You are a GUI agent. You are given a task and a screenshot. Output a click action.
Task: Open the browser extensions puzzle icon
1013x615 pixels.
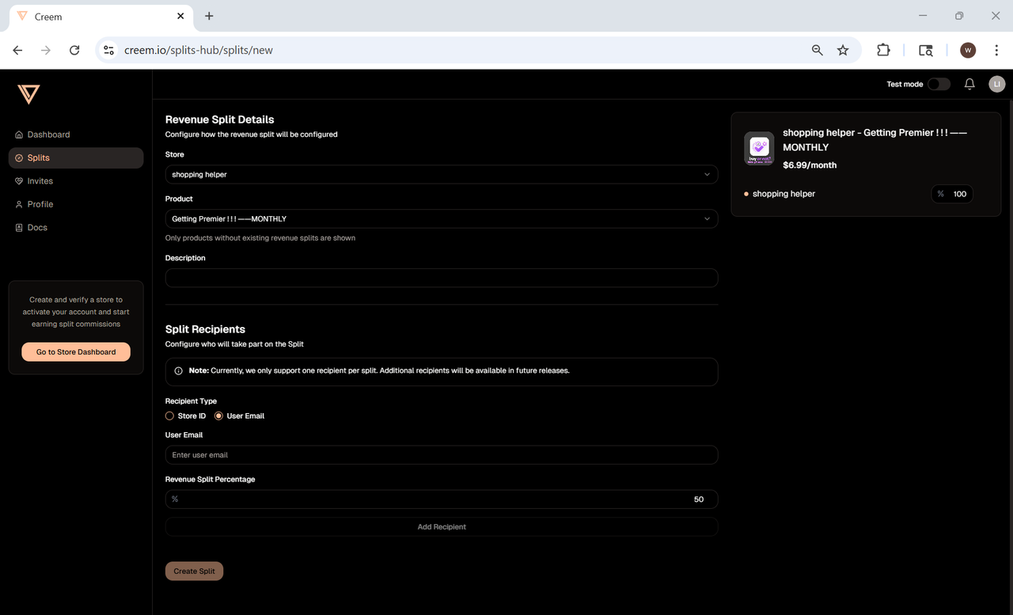coord(883,50)
